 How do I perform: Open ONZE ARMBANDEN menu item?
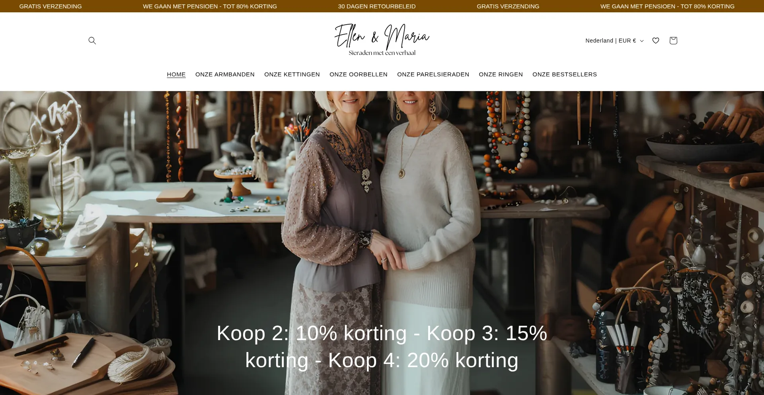225,74
